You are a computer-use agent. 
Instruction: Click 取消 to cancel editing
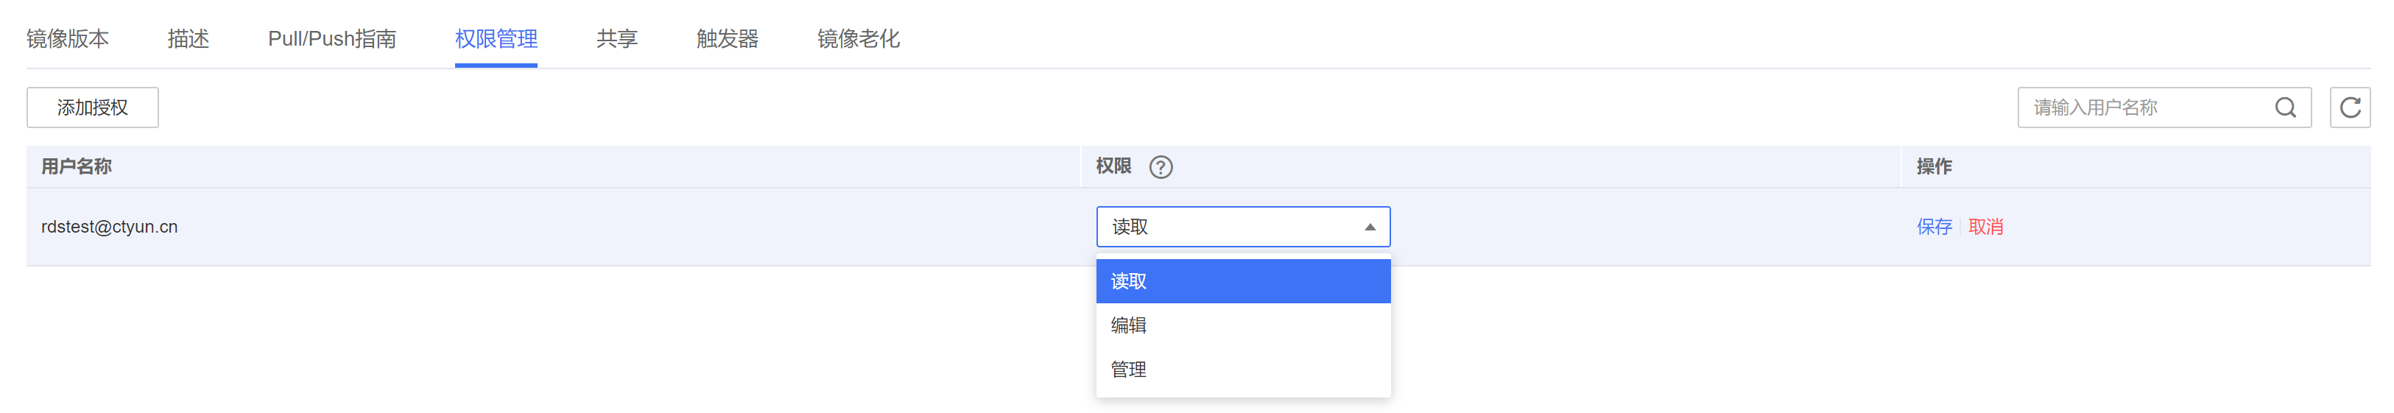(x=1985, y=227)
